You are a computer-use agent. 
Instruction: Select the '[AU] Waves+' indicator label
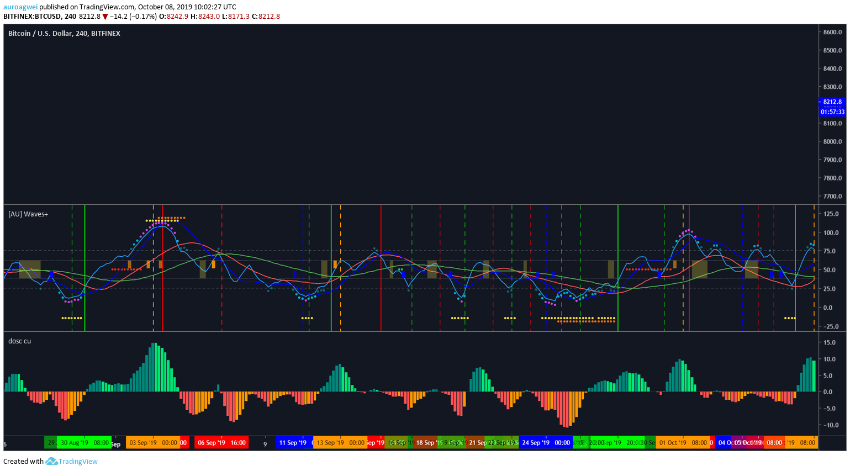[x=28, y=214]
